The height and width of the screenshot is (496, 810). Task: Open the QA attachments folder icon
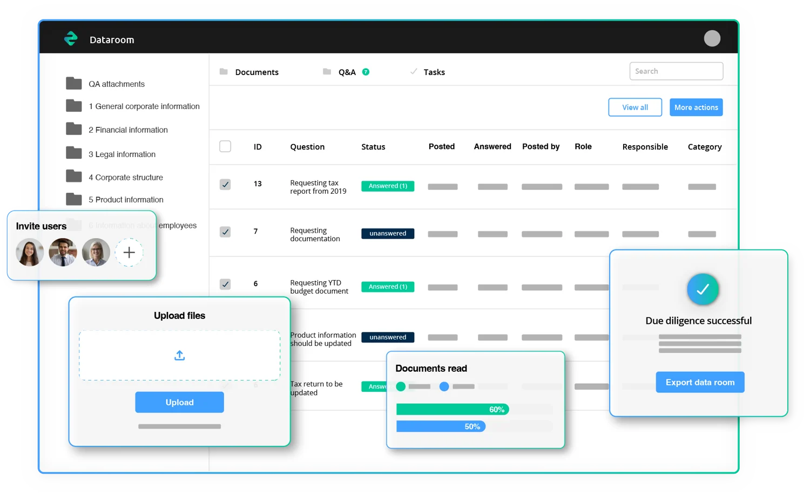pyautogui.click(x=73, y=84)
